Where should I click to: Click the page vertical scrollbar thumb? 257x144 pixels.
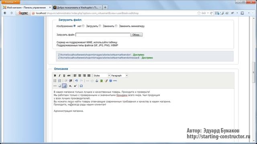253,72
